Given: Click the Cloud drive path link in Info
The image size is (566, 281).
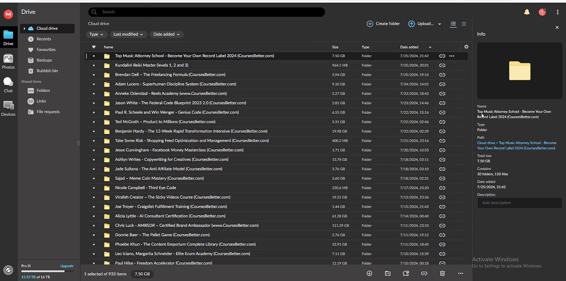Looking at the screenshot, I should [x=487, y=143].
